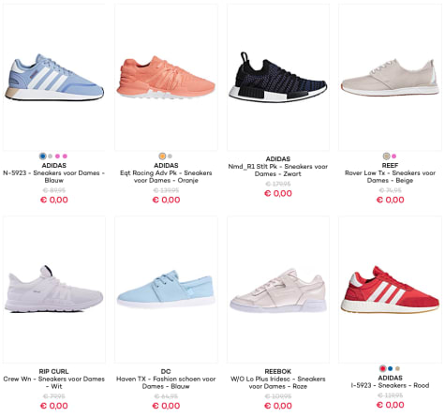
Task: Select grey swatch under Eqt Racing Adv
Action: point(170,156)
